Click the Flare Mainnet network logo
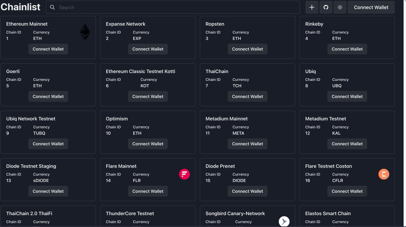406x227 pixels. [x=184, y=174]
